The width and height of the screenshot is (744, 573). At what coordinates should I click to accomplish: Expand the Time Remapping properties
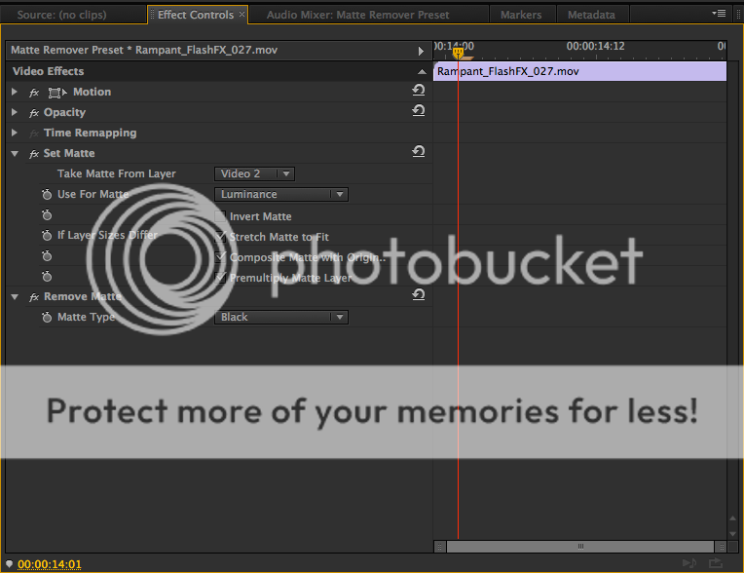click(x=15, y=133)
